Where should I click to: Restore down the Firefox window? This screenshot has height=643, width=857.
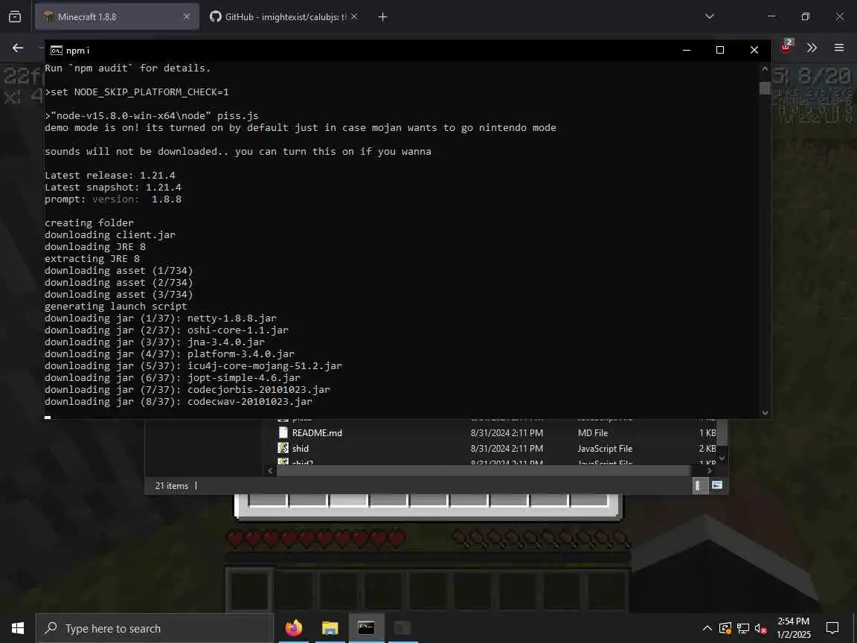[x=805, y=16]
